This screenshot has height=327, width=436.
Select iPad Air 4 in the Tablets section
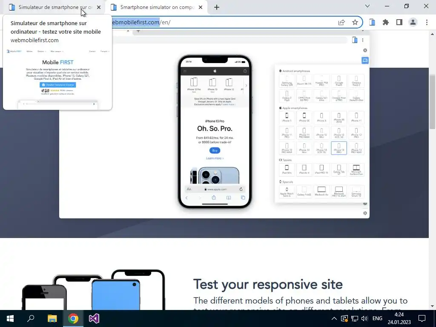(304, 169)
